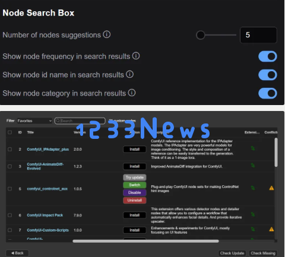Open the ComfyUI Impact Pack link
285x257 pixels.
point(45,215)
